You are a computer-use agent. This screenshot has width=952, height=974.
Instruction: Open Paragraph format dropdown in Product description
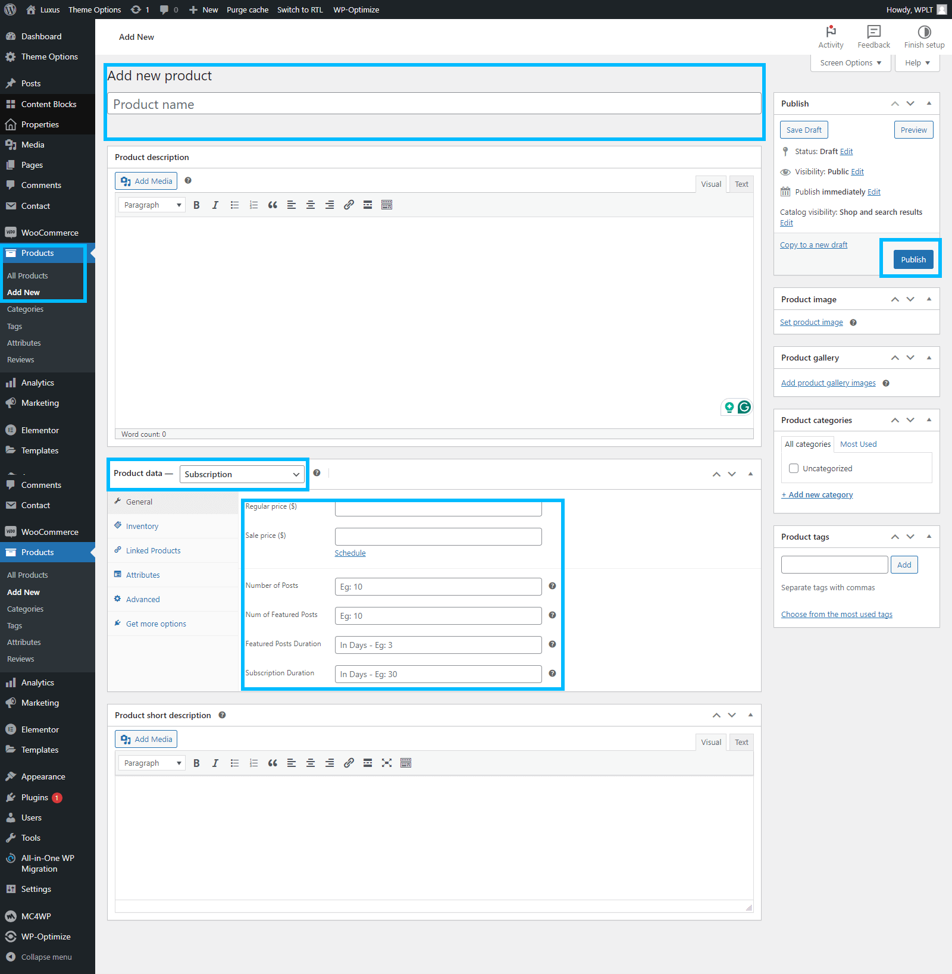pos(152,205)
